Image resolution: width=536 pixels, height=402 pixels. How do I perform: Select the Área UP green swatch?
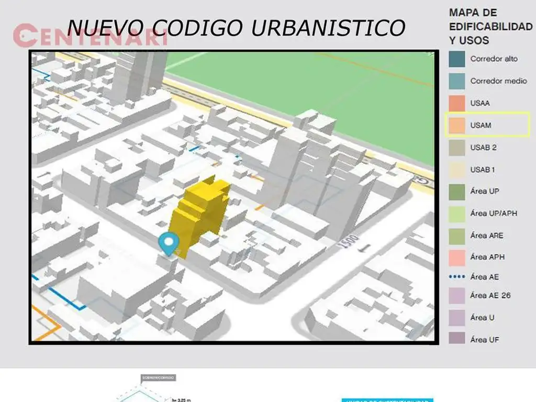click(x=457, y=192)
